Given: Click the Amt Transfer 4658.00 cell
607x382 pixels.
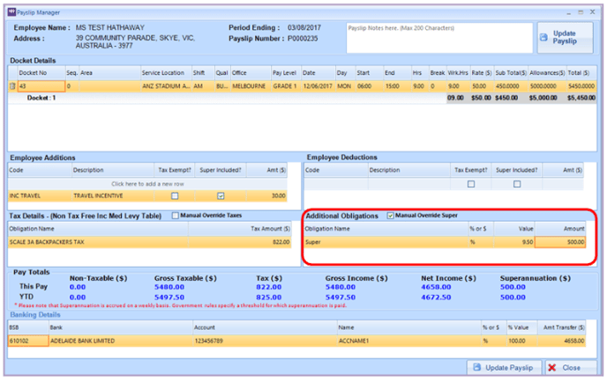Looking at the screenshot, I should tap(561, 341).
